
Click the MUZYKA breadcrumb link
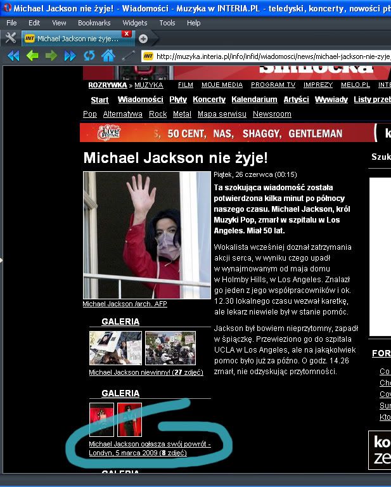149,85
